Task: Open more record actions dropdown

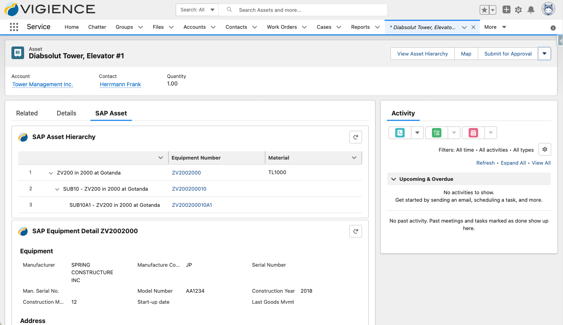Action: click(544, 54)
